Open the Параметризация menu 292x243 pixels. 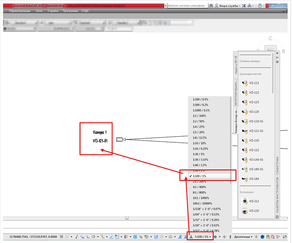20,11
